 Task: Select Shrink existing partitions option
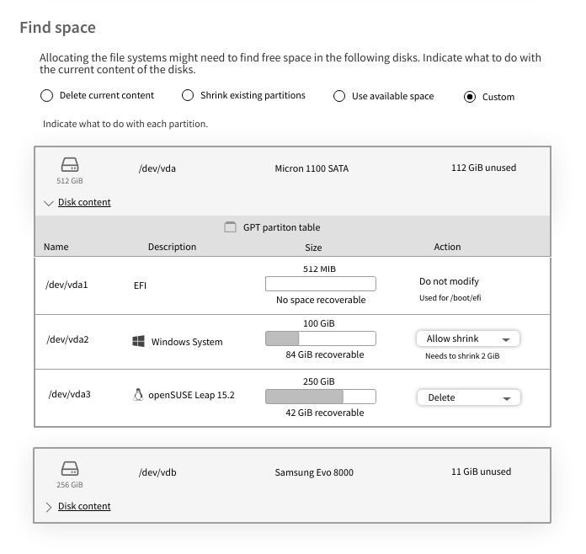point(188,95)
